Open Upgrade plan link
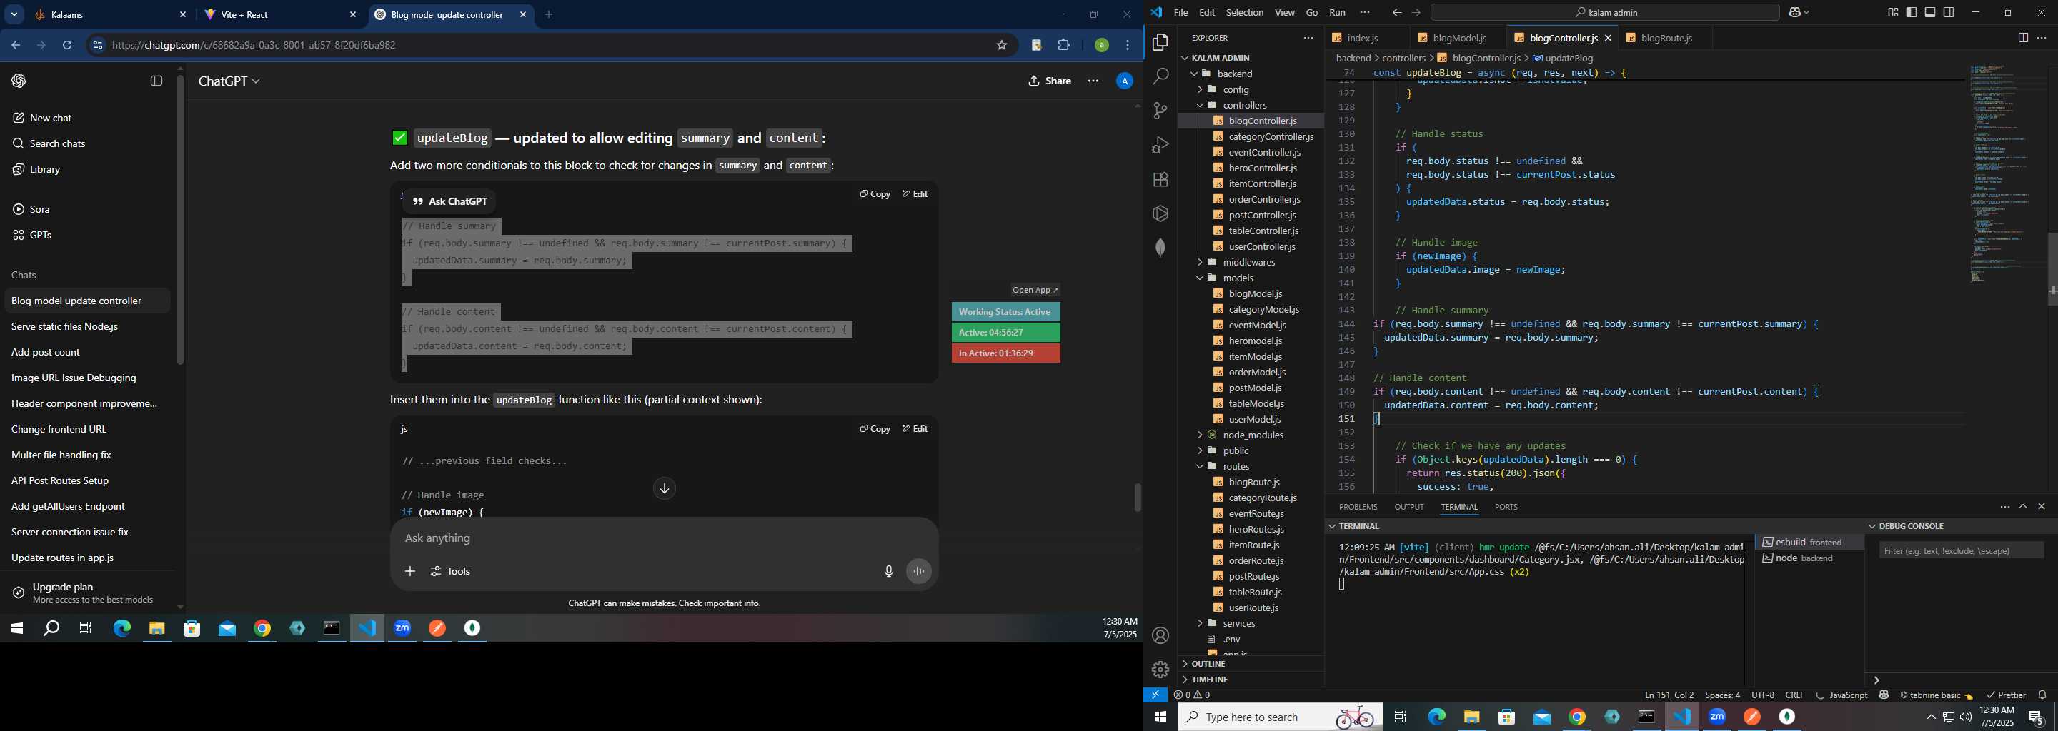2058x731 pixels. 88,593
